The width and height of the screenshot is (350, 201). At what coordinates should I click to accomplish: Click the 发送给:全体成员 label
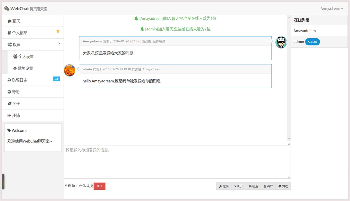[x=78, y=186]
